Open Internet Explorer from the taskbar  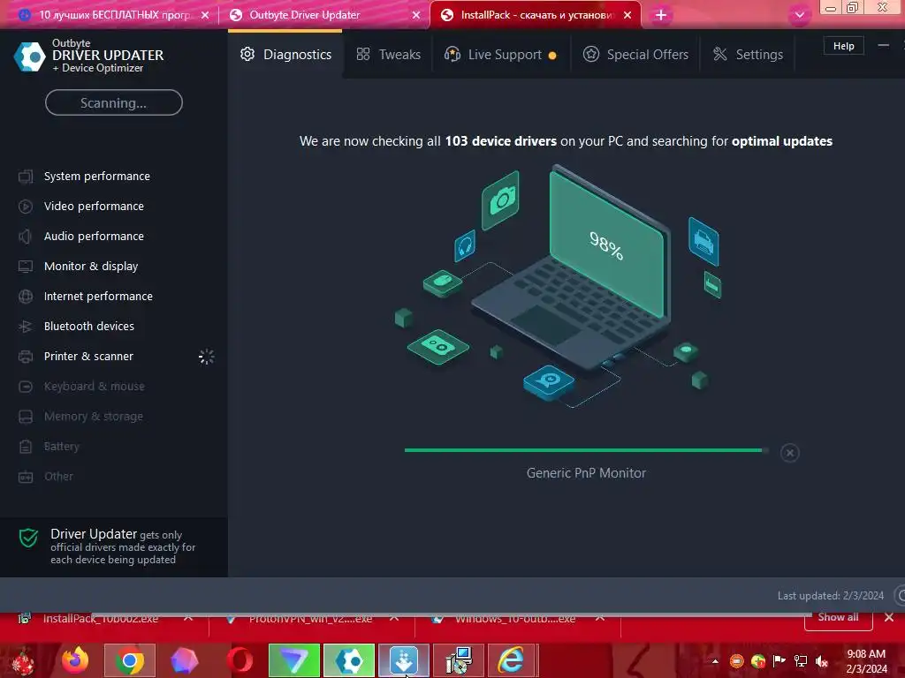[512, 660]
